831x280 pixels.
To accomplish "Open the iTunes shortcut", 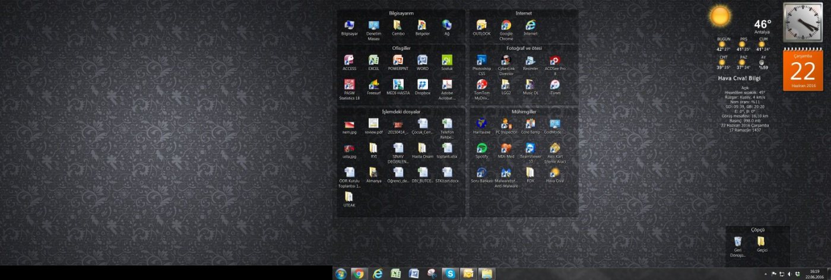I will click(555, 85).
